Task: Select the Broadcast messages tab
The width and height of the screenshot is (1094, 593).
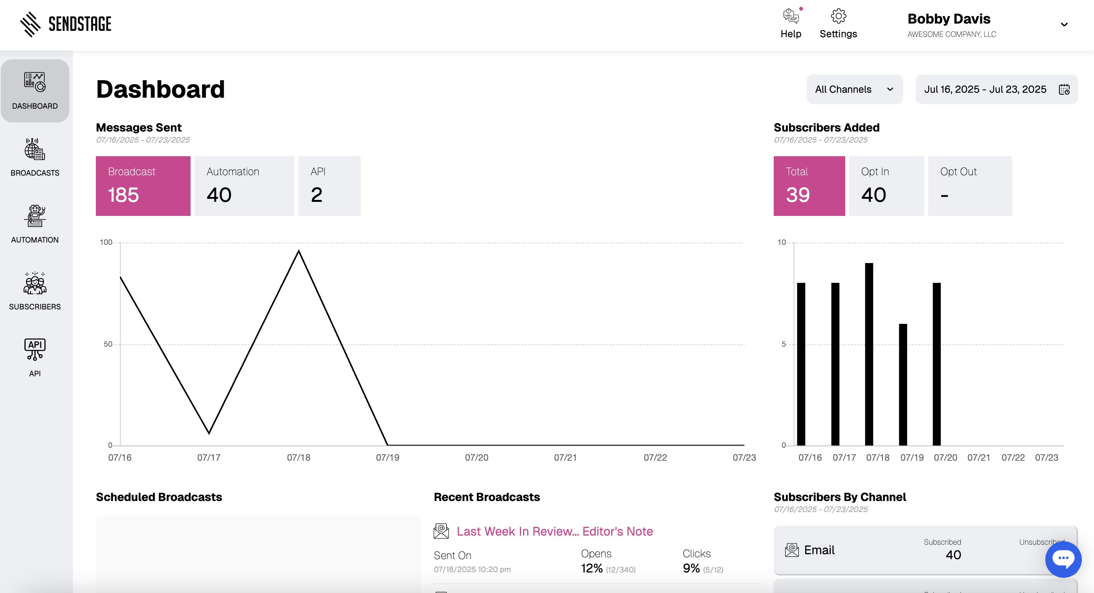Action: 143,186
